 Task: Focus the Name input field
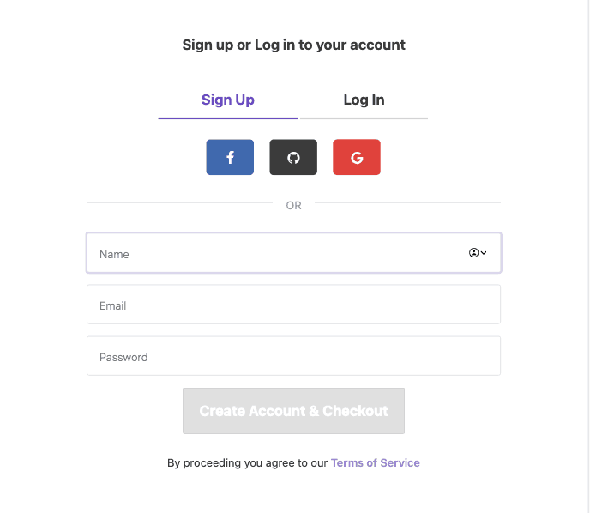pyautogui.click(x=294, y=252)
